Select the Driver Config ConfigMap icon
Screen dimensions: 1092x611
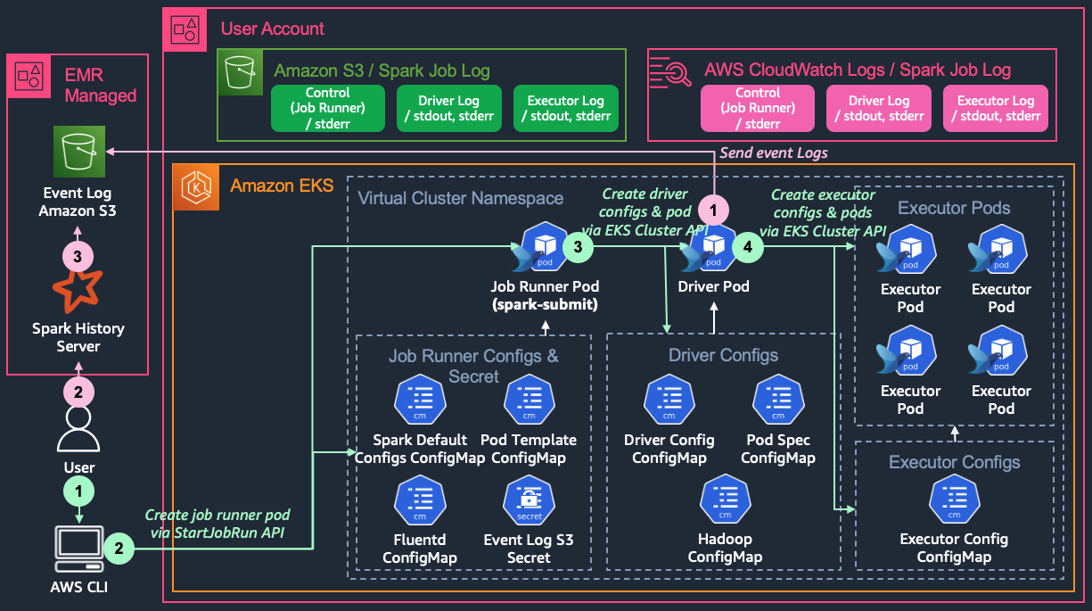(x=669, y=400)
